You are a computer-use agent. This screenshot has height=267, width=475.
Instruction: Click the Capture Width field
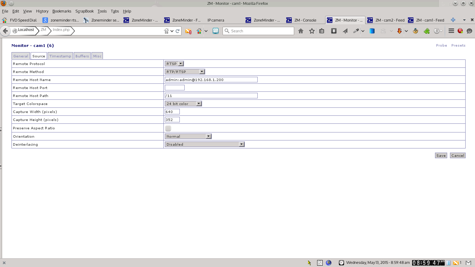[x=172, y=112]
